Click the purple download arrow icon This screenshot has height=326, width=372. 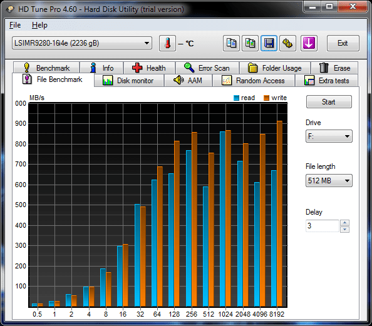click(309, 43)
